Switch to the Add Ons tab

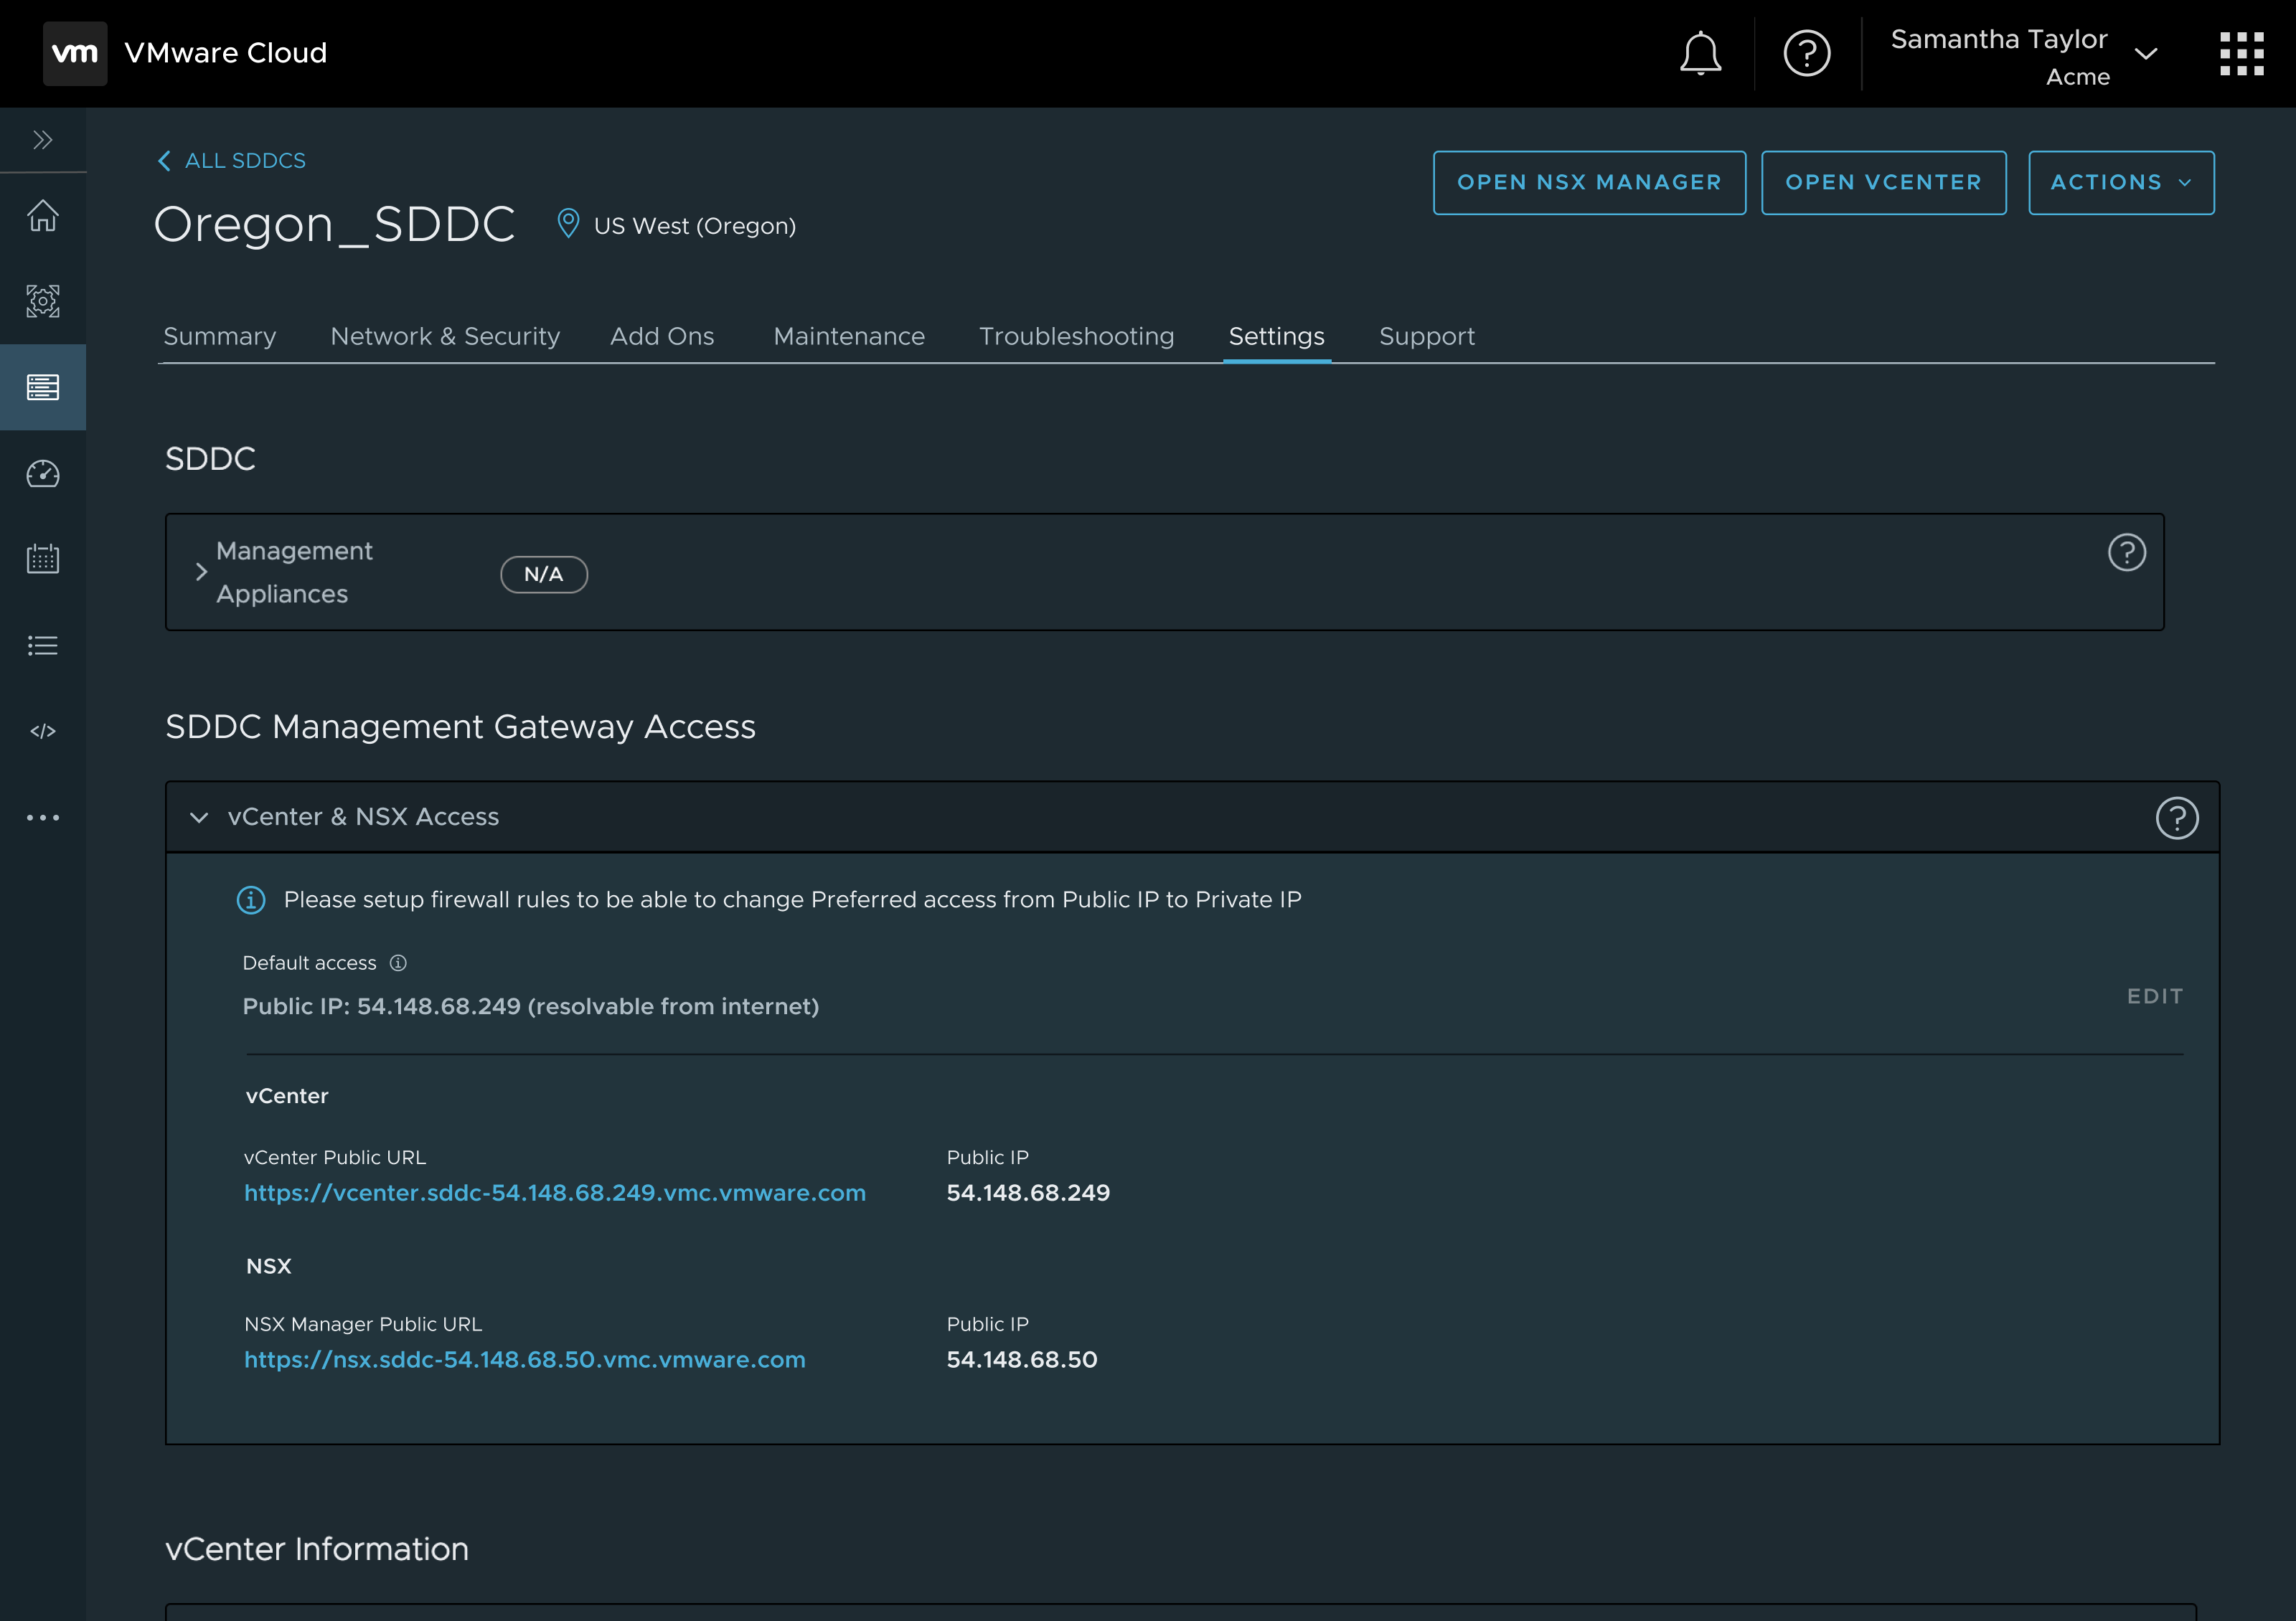point(662,337)
